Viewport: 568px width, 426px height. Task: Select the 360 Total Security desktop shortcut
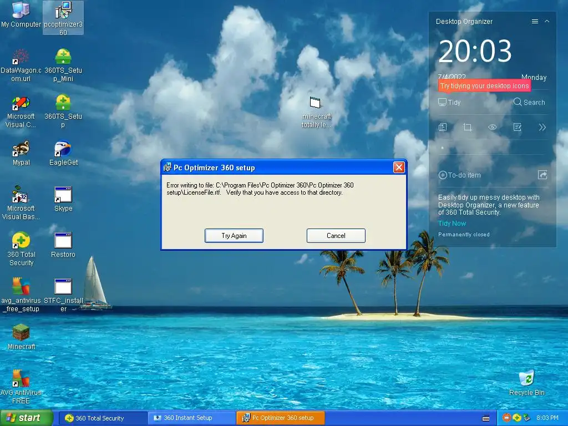21,249
